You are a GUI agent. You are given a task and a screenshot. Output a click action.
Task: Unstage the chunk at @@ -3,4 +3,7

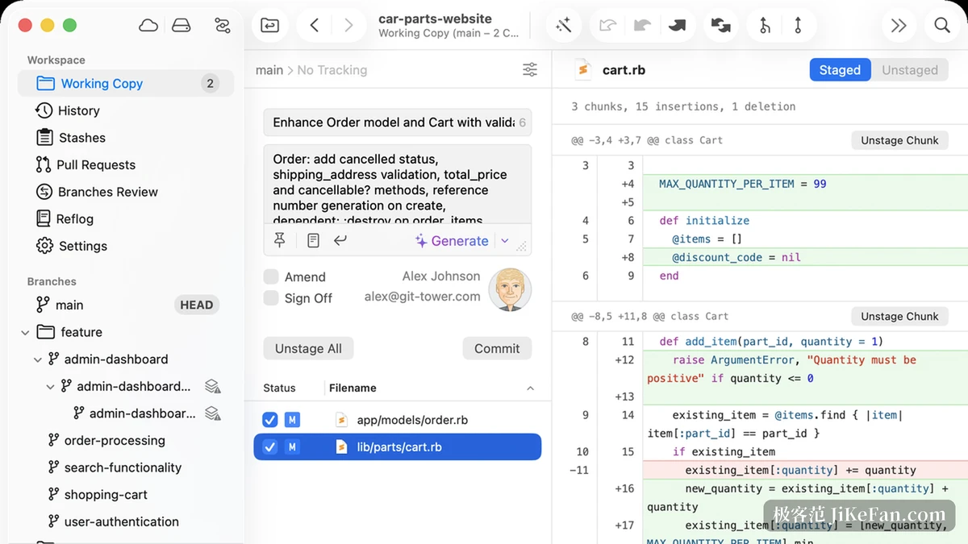(x=899, y=140)
